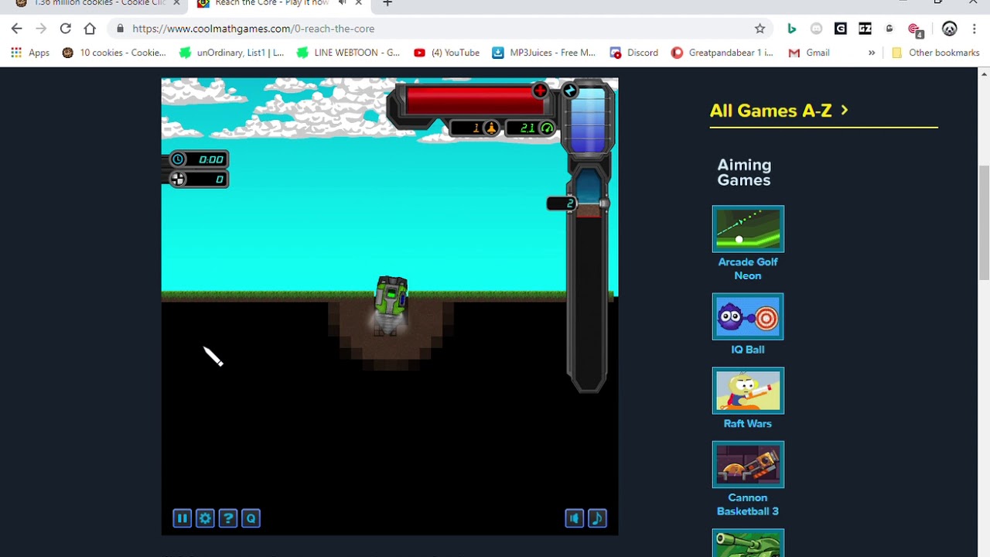Click the black G extension icon

tap(841, 29)
